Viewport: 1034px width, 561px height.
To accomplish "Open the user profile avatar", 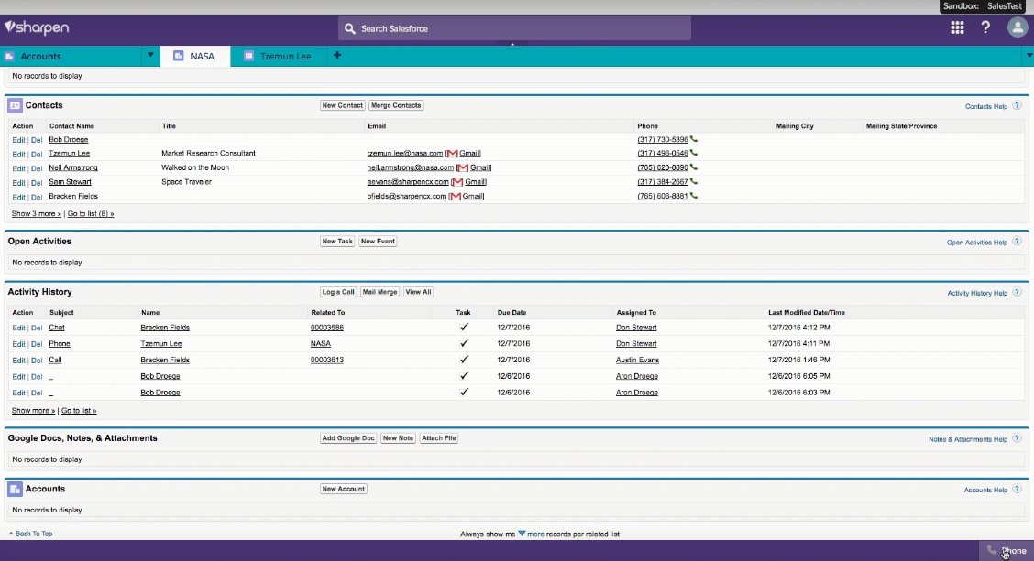I will [1017, 27].
